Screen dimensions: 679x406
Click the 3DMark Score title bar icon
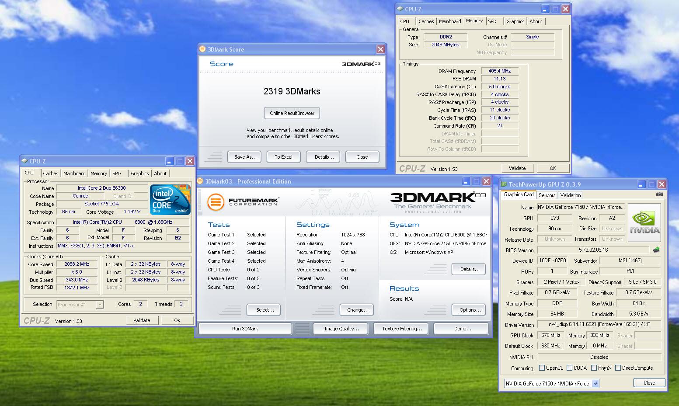pyautogui.click(x=202, y=49)
